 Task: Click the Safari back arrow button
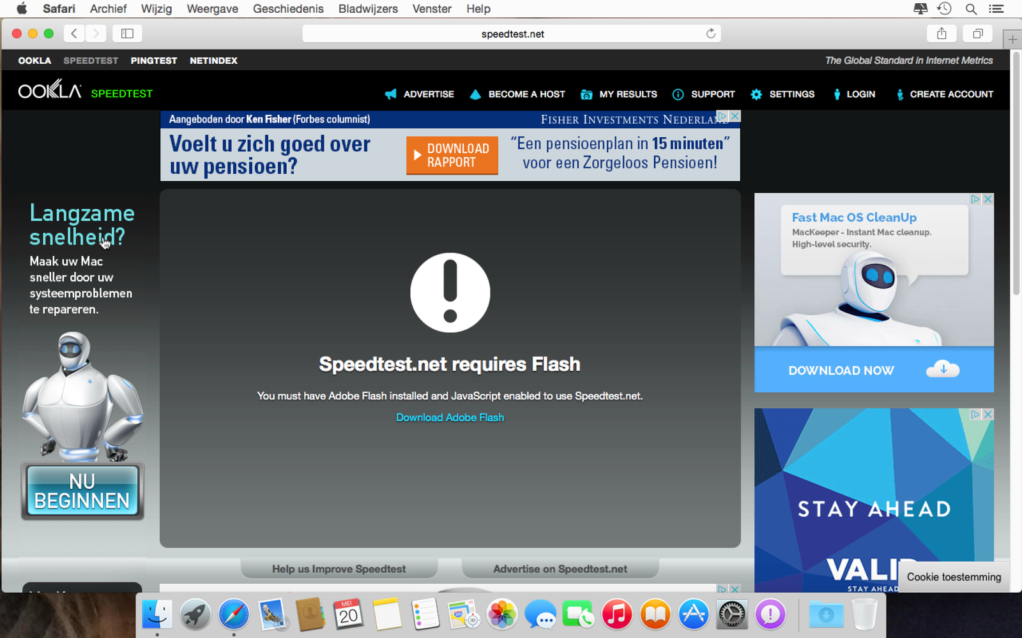(74, 33)
